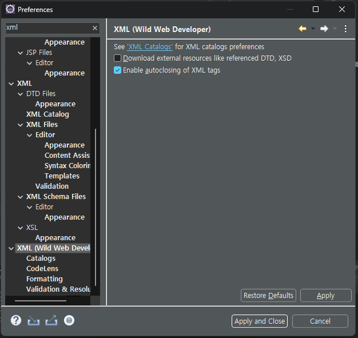
Task: Click the import preferences icon
Action: pos(34,320)
